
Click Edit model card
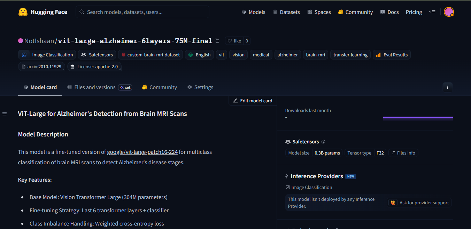click(253, 101)
